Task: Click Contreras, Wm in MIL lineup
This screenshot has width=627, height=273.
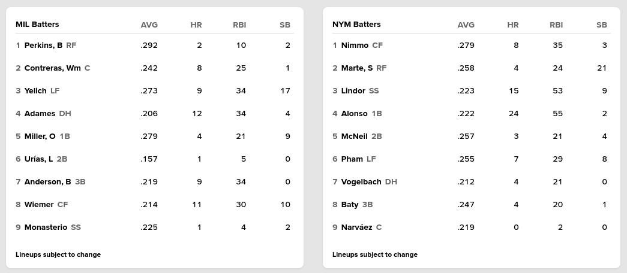Action: pyautogui.click(x=52, y=68)
